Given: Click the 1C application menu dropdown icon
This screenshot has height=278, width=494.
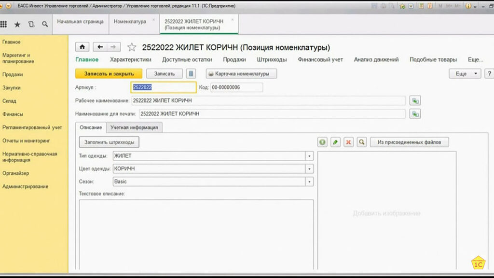Looking at the screenshot, I should pyautogui.click(x=9, y=6).
